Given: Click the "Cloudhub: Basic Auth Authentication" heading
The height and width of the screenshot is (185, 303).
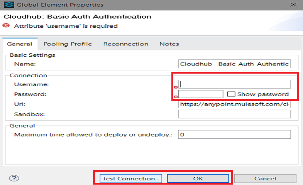Looking at the screenshot, I should coord(77,17).
